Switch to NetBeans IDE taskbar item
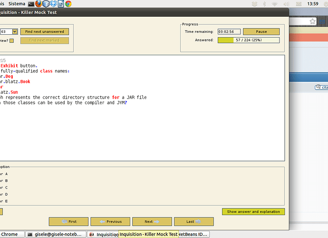This screenshot has width=328, height=238. (193, 234)
